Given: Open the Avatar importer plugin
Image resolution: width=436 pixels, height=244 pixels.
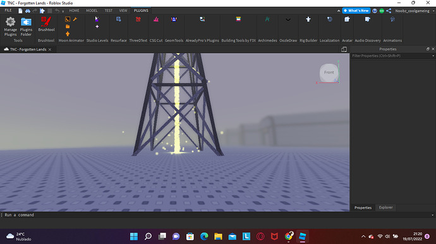Looking at the screenshot, I should tap(347, 19).
